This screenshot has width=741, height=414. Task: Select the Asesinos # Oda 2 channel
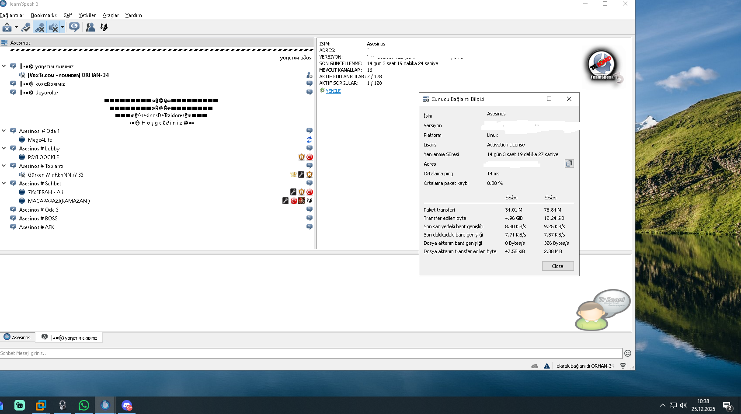point(38,210)
